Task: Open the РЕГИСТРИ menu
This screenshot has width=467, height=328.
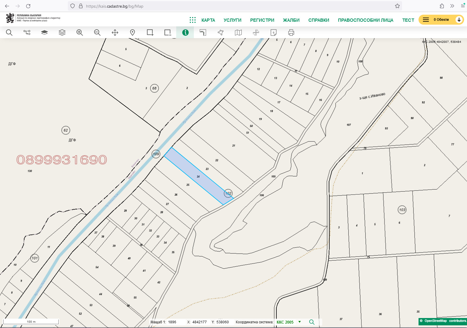Action: tap(262, 20)
